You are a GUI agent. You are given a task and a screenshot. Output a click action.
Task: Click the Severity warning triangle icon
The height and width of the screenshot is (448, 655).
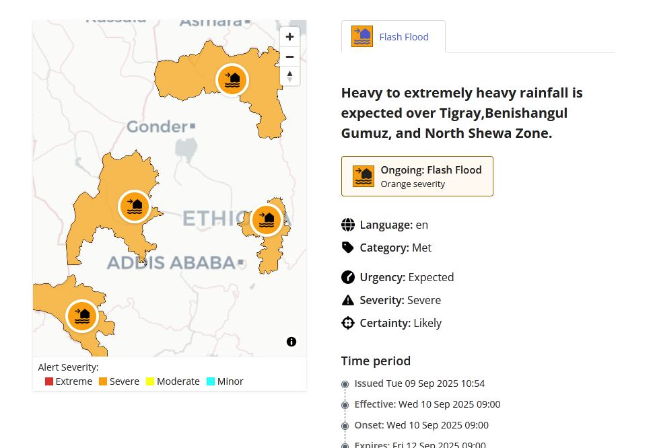click(x=347, y=300)
